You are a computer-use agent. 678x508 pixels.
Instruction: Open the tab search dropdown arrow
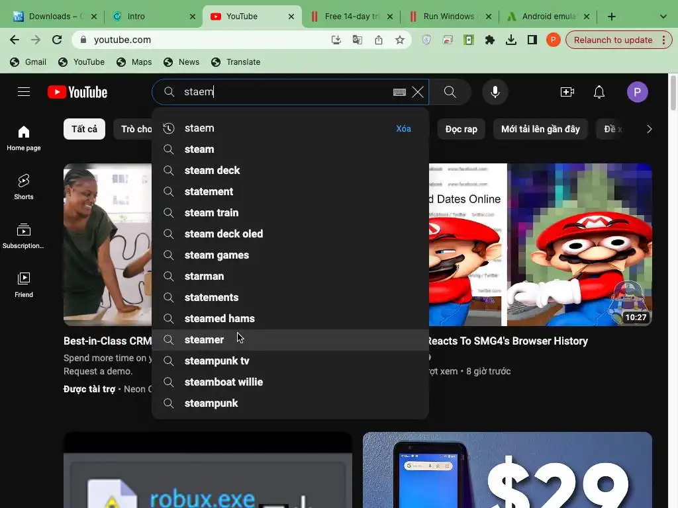tap(663, 17)
